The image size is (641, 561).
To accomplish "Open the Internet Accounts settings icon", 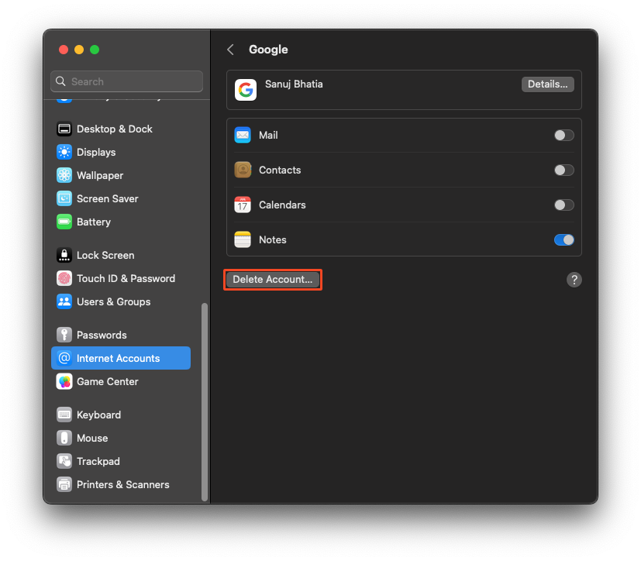I will click(x=64, y=358).
